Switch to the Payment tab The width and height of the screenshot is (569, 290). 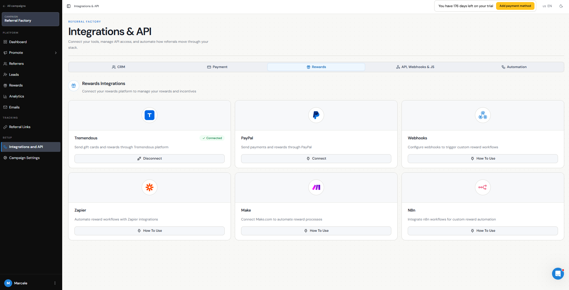(x=217, y=67)
